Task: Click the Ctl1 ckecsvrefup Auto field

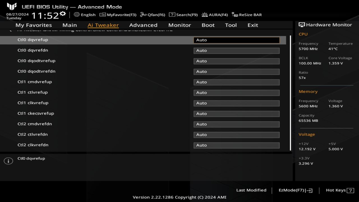Action: point(236,114)
